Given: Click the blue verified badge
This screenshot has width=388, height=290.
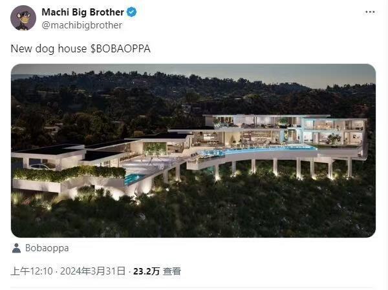Looking at the screenshot, I should 132,12.
